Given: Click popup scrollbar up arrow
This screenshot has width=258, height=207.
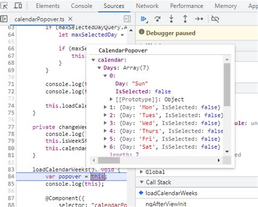Looking at the screenshot, I should tap(227, 59).
